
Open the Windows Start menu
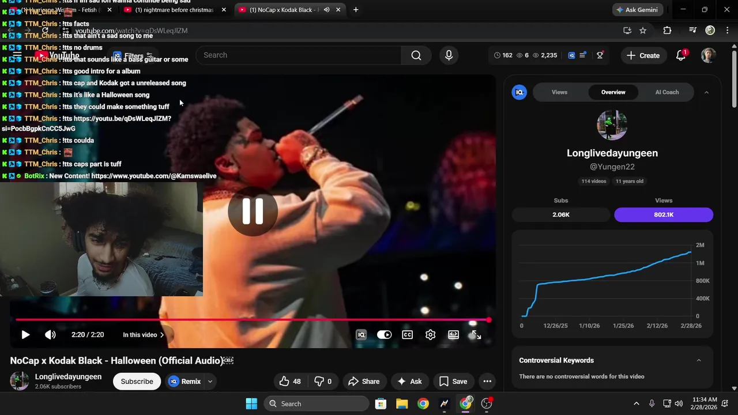[x=251, y=403]
